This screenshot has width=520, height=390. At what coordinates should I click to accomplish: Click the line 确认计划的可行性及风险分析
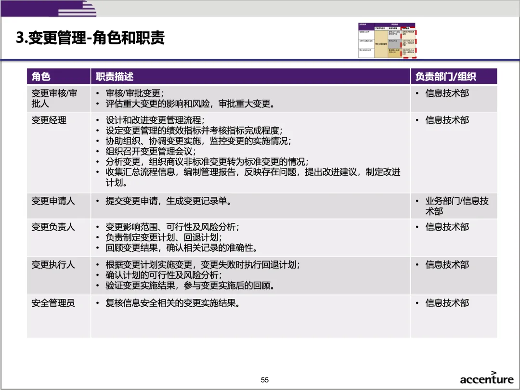(164, 275)
